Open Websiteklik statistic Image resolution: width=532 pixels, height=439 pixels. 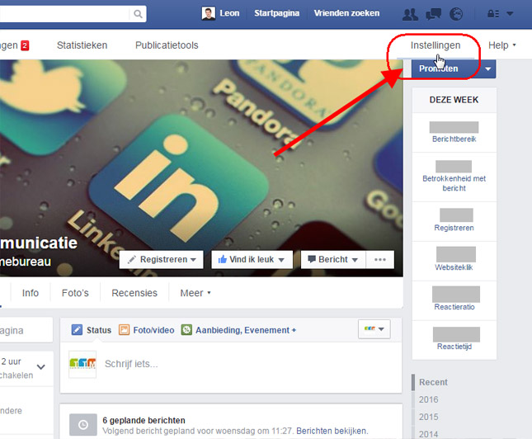click(454, 267)
